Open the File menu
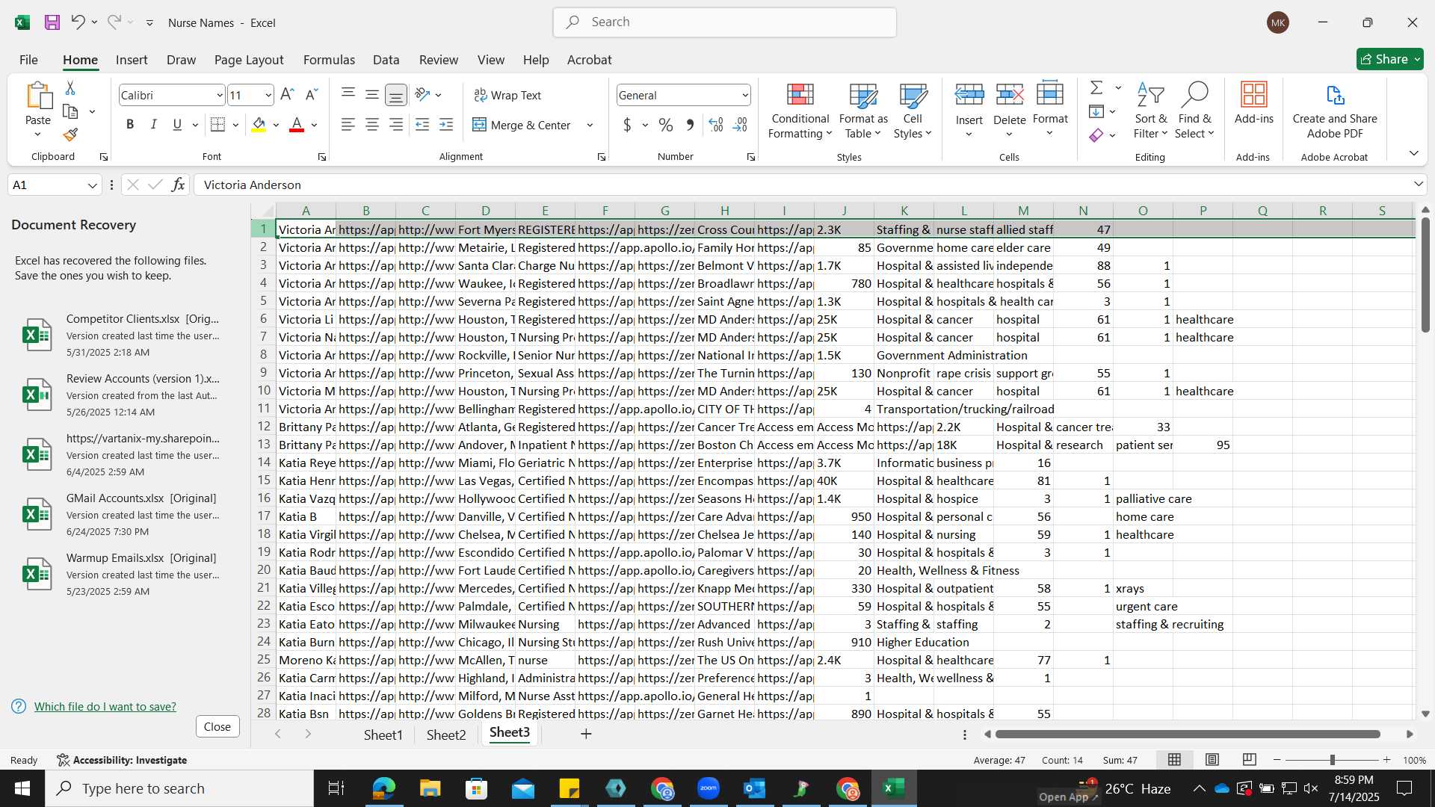The width and height of the screenshot is (1435, 807). coord(28,60)
